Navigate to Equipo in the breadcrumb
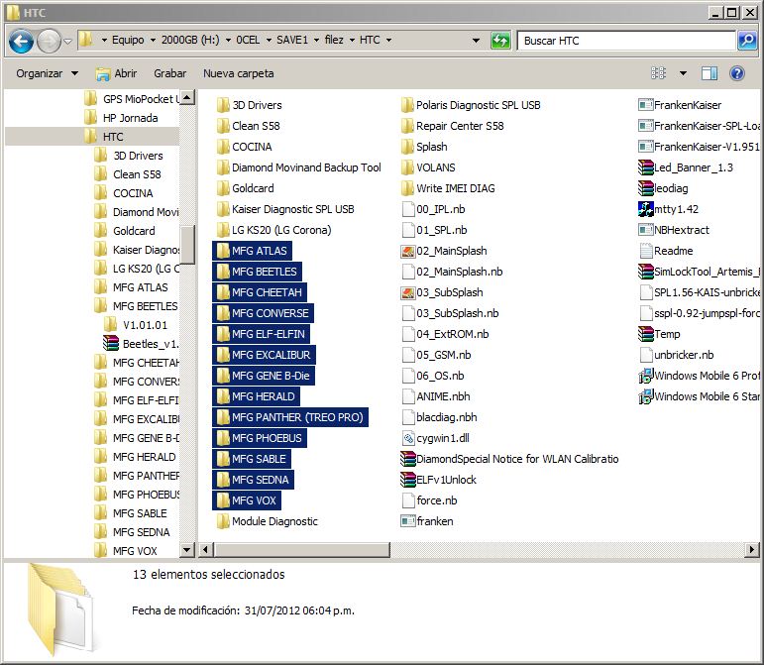764x665 pixels. click(x=128, y=40)
